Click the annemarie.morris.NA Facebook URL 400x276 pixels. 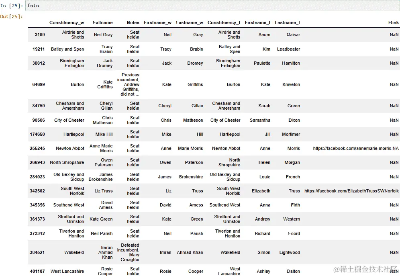click(x=355, y=148)
